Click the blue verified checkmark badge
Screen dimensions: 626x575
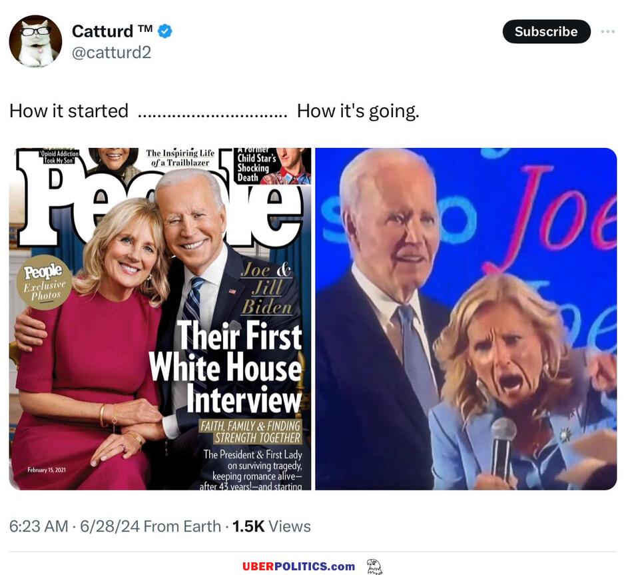tap(164, 31)
